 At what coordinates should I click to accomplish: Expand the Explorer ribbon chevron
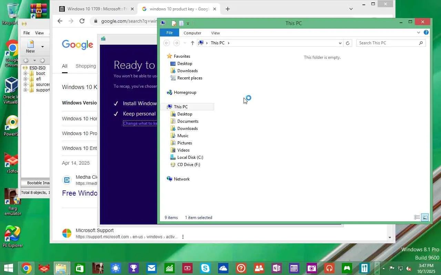click(x=419, y=33)
